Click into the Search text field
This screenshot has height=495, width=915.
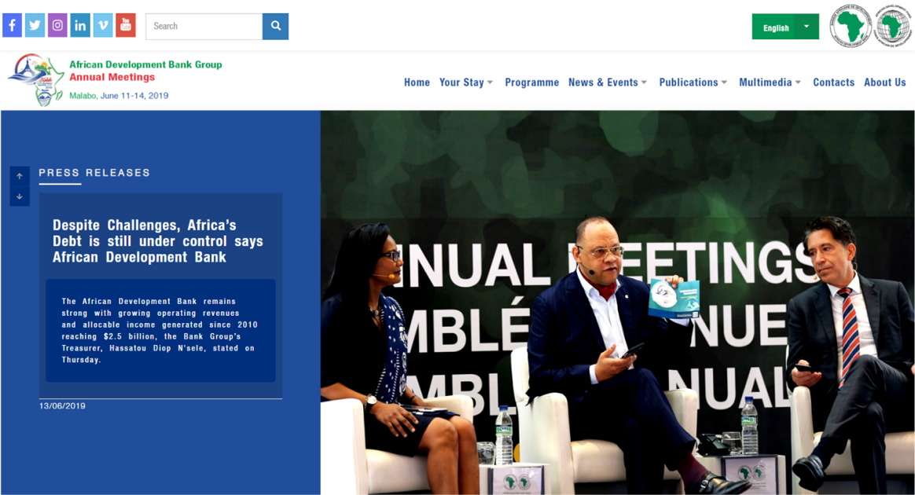(x=204, y=26)
